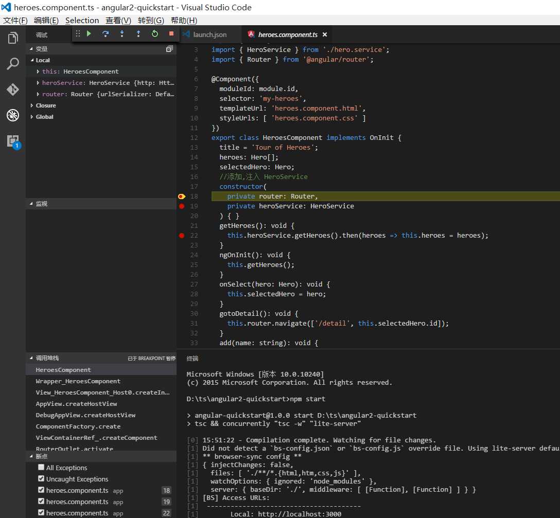Click the gotoDetail() method name on line 30
The height and width of the screenshot is (518, 560).
pos(244,313)
